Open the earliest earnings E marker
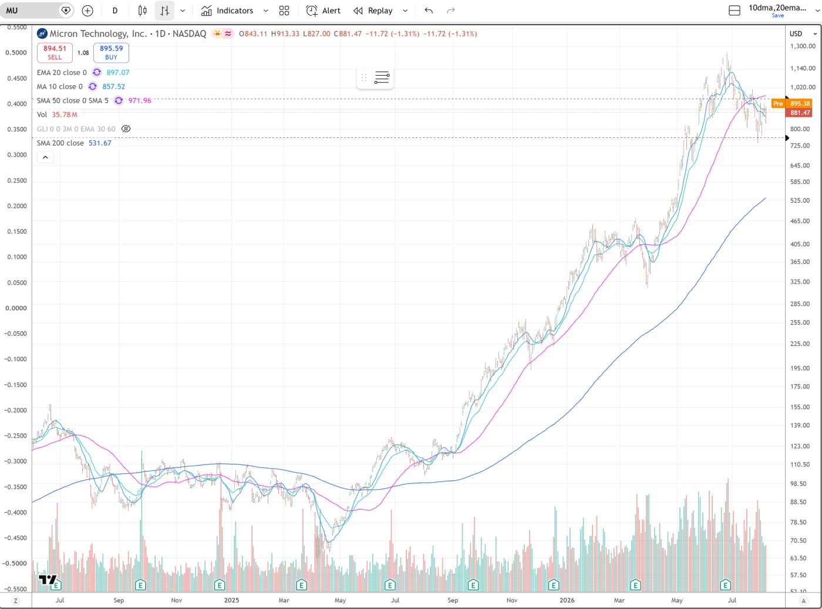This screenshot has width=822, height=609. click(56, 586)
